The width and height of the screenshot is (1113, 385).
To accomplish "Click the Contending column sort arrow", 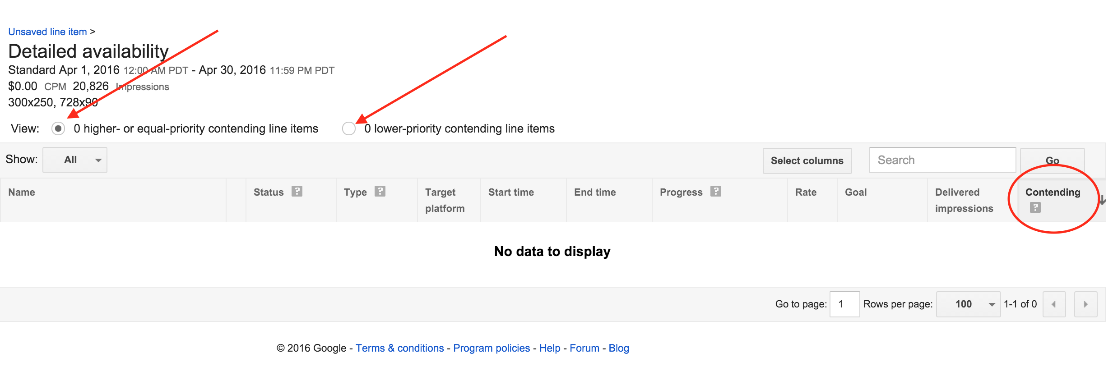I will point(1102,200).
